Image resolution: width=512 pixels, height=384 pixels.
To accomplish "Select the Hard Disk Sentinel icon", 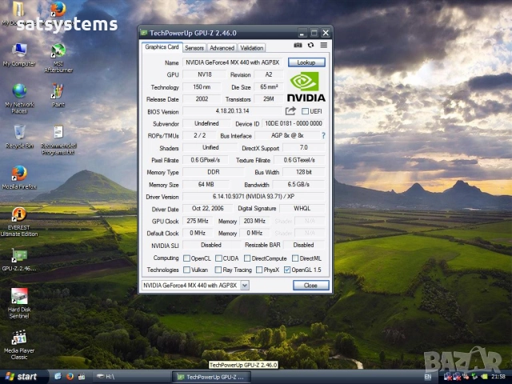I will click(19, 303).
